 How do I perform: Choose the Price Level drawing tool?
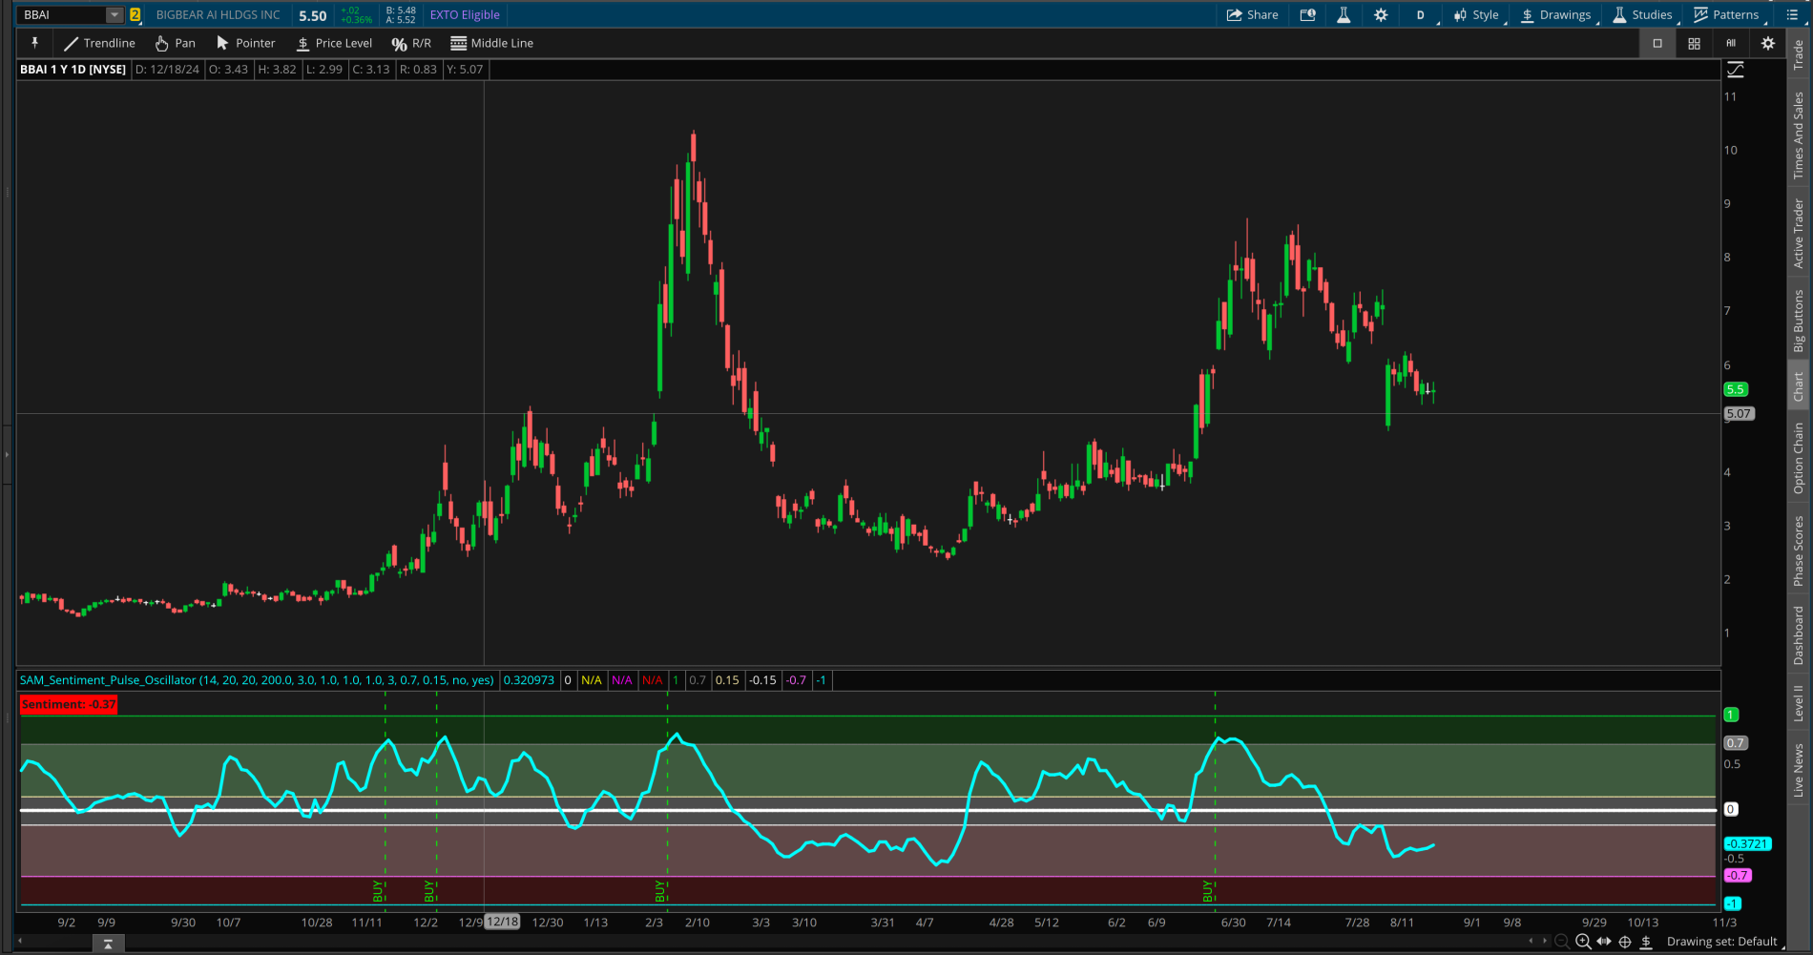point(334,43)
